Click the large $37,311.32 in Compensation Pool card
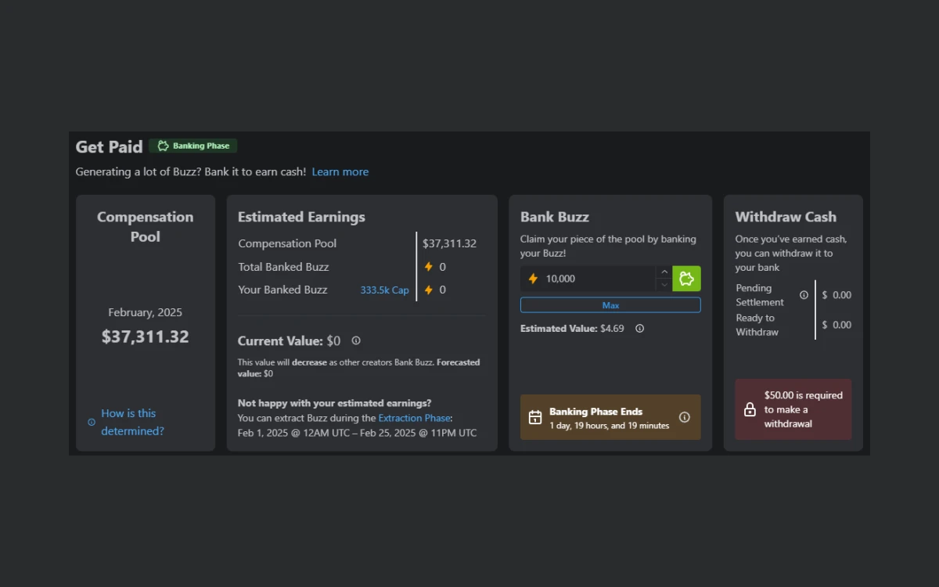 coord(145,337)
